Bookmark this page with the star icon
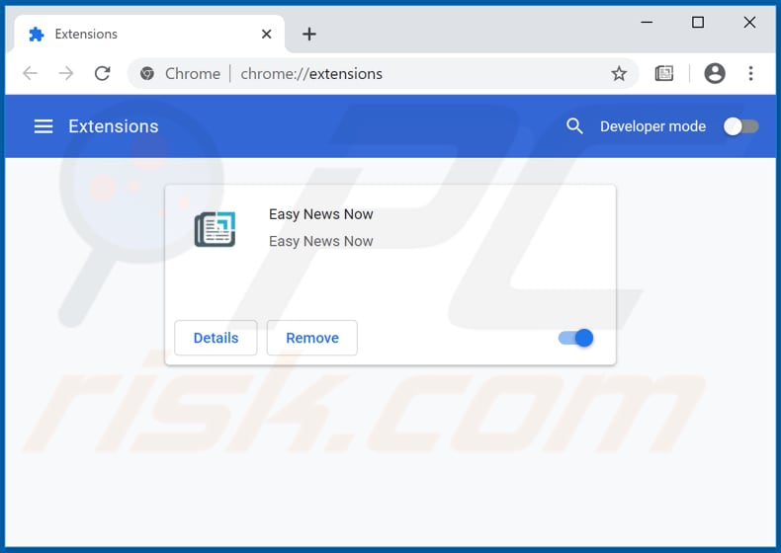The image size is (781, 553). click(619, 74)
